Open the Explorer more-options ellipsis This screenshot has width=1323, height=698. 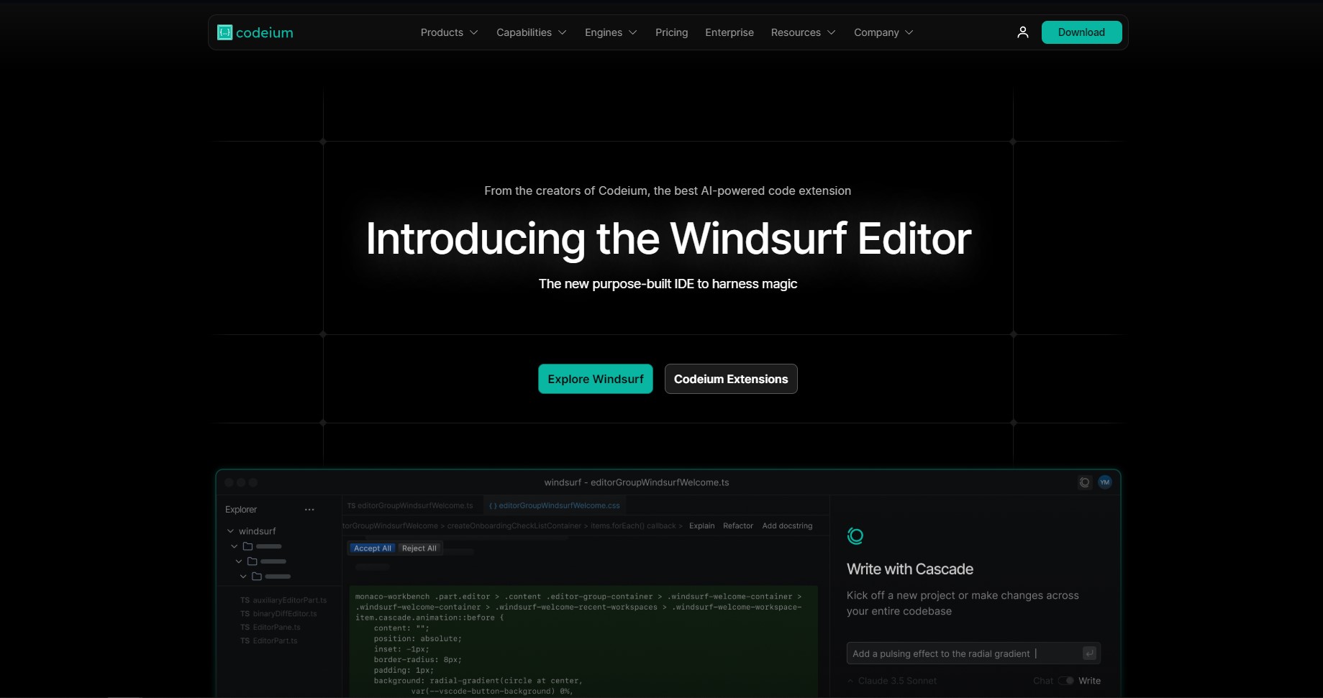[x=309, y=510]
